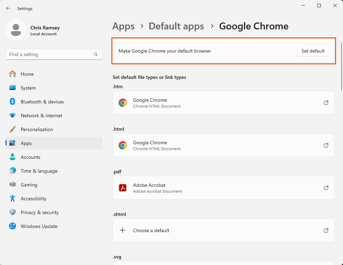This screenshot has height=265, width=343.
Task: Open the Home settings page
Action: (54, 74)
